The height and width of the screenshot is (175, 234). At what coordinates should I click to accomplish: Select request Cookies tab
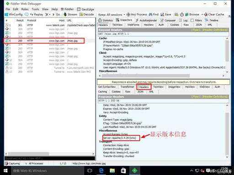[175, 25]
